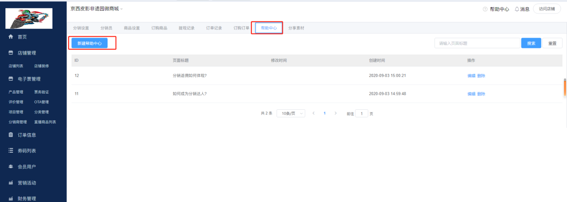The height and width of the screenshot is (202, 567).
Task: Click the chart icon beside 营销活动
Action: (11, 183)
